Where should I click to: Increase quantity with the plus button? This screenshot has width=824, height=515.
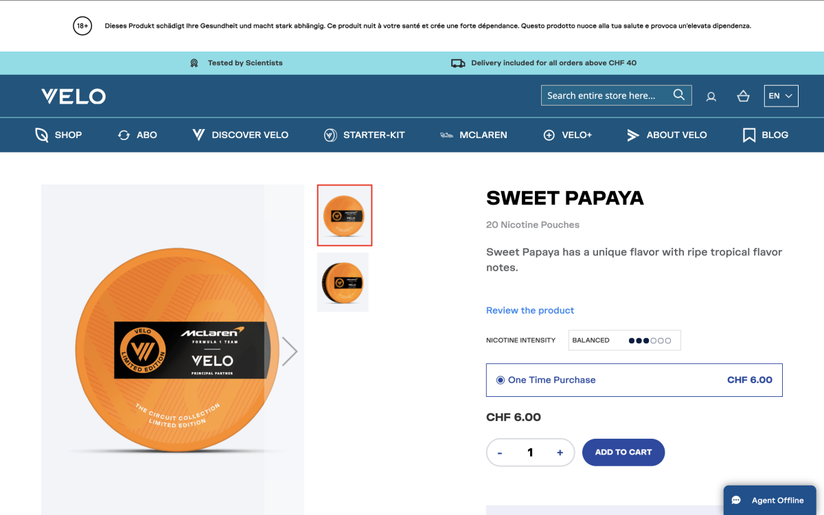[x=560, y=453]
